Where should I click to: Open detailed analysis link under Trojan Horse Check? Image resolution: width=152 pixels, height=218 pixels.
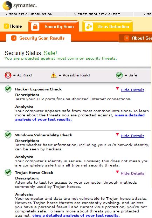[x=76, y=215]
